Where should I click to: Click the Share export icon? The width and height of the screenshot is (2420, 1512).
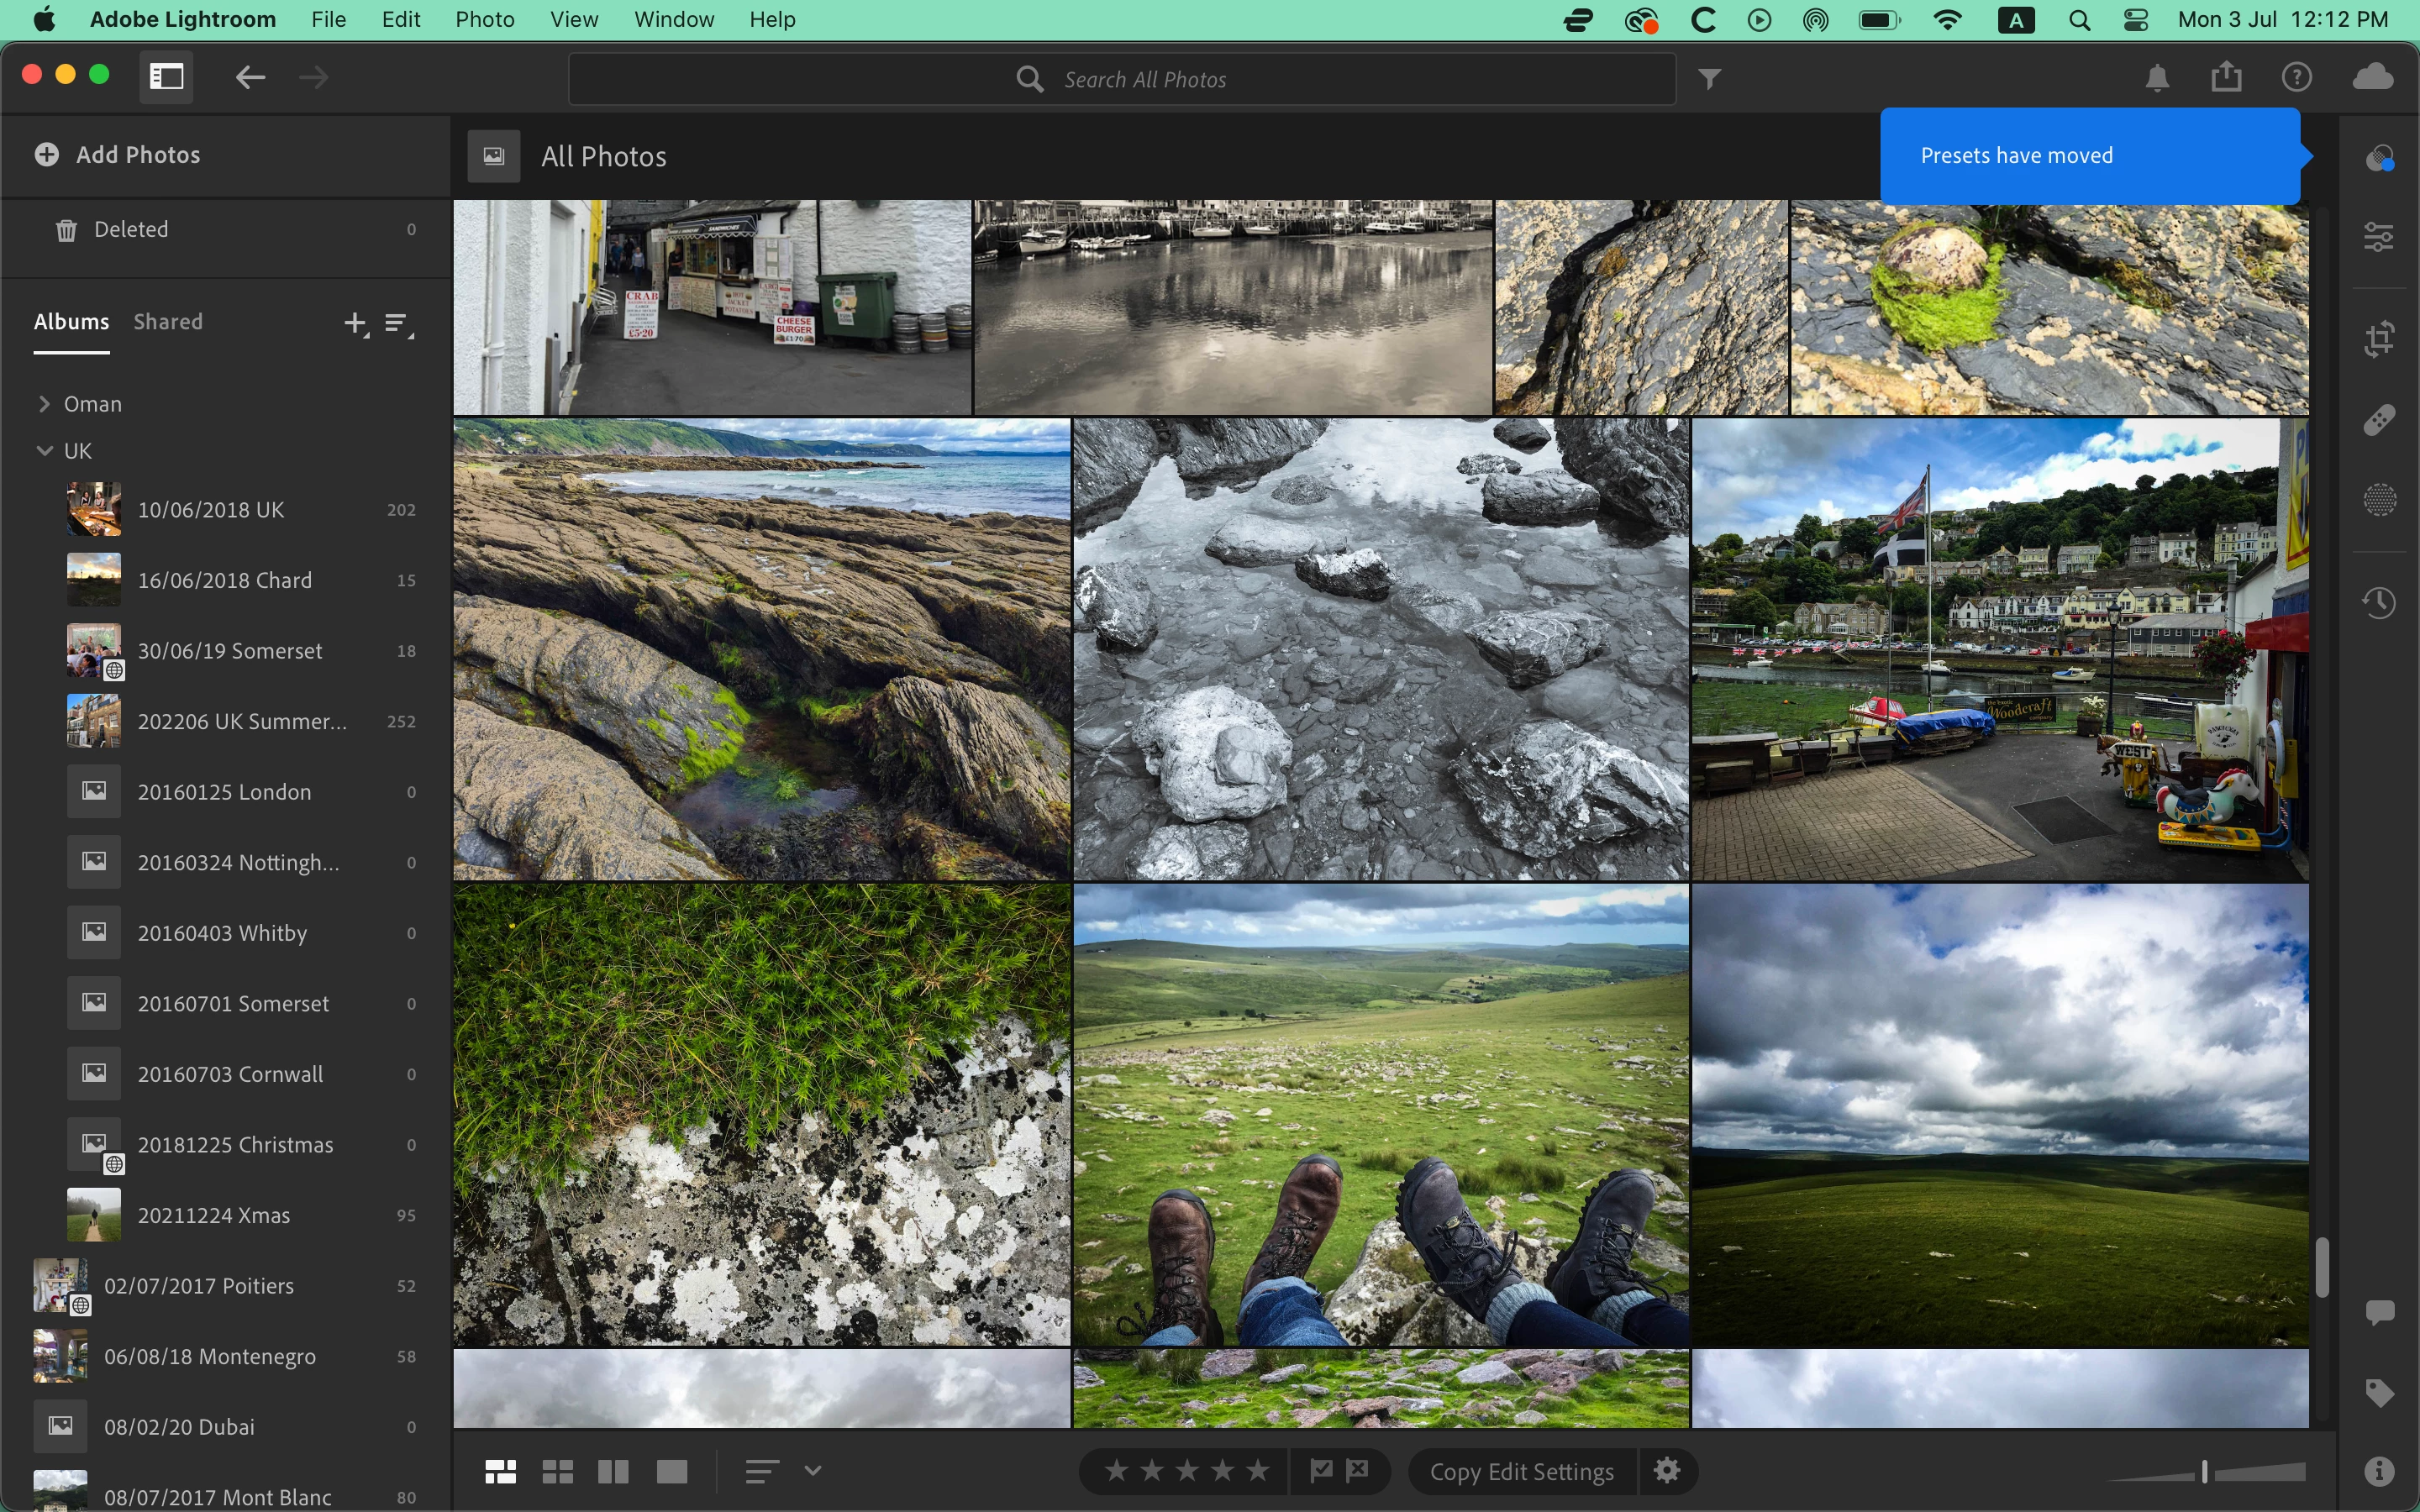(x=2226, y=77)
